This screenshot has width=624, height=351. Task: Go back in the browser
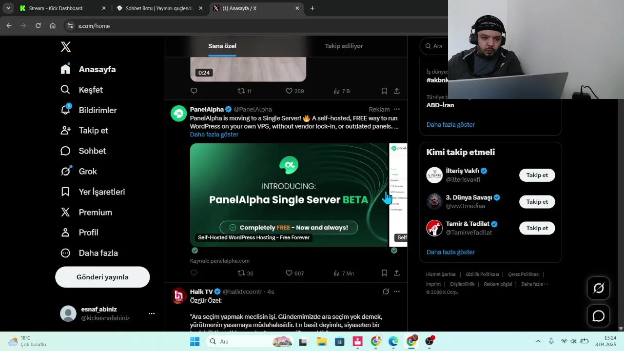coord(9,26)
